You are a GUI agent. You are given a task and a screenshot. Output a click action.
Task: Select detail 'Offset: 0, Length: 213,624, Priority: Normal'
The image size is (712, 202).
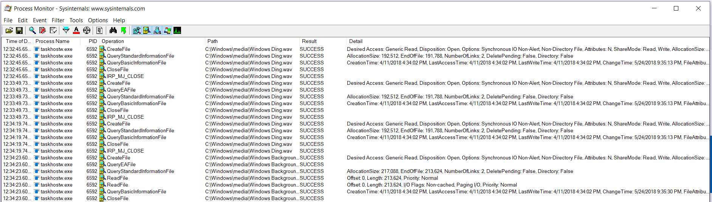click(x=392, y=178)
